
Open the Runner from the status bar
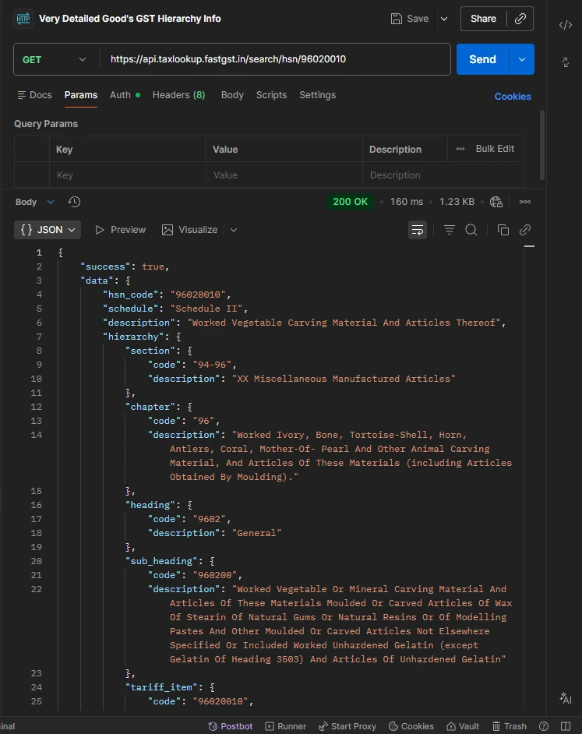pos(286,726)
